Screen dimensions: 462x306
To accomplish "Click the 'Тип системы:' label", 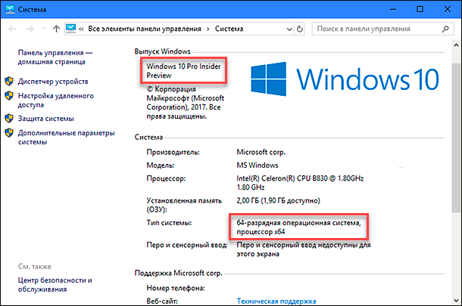I will click(x=169, y=223).
